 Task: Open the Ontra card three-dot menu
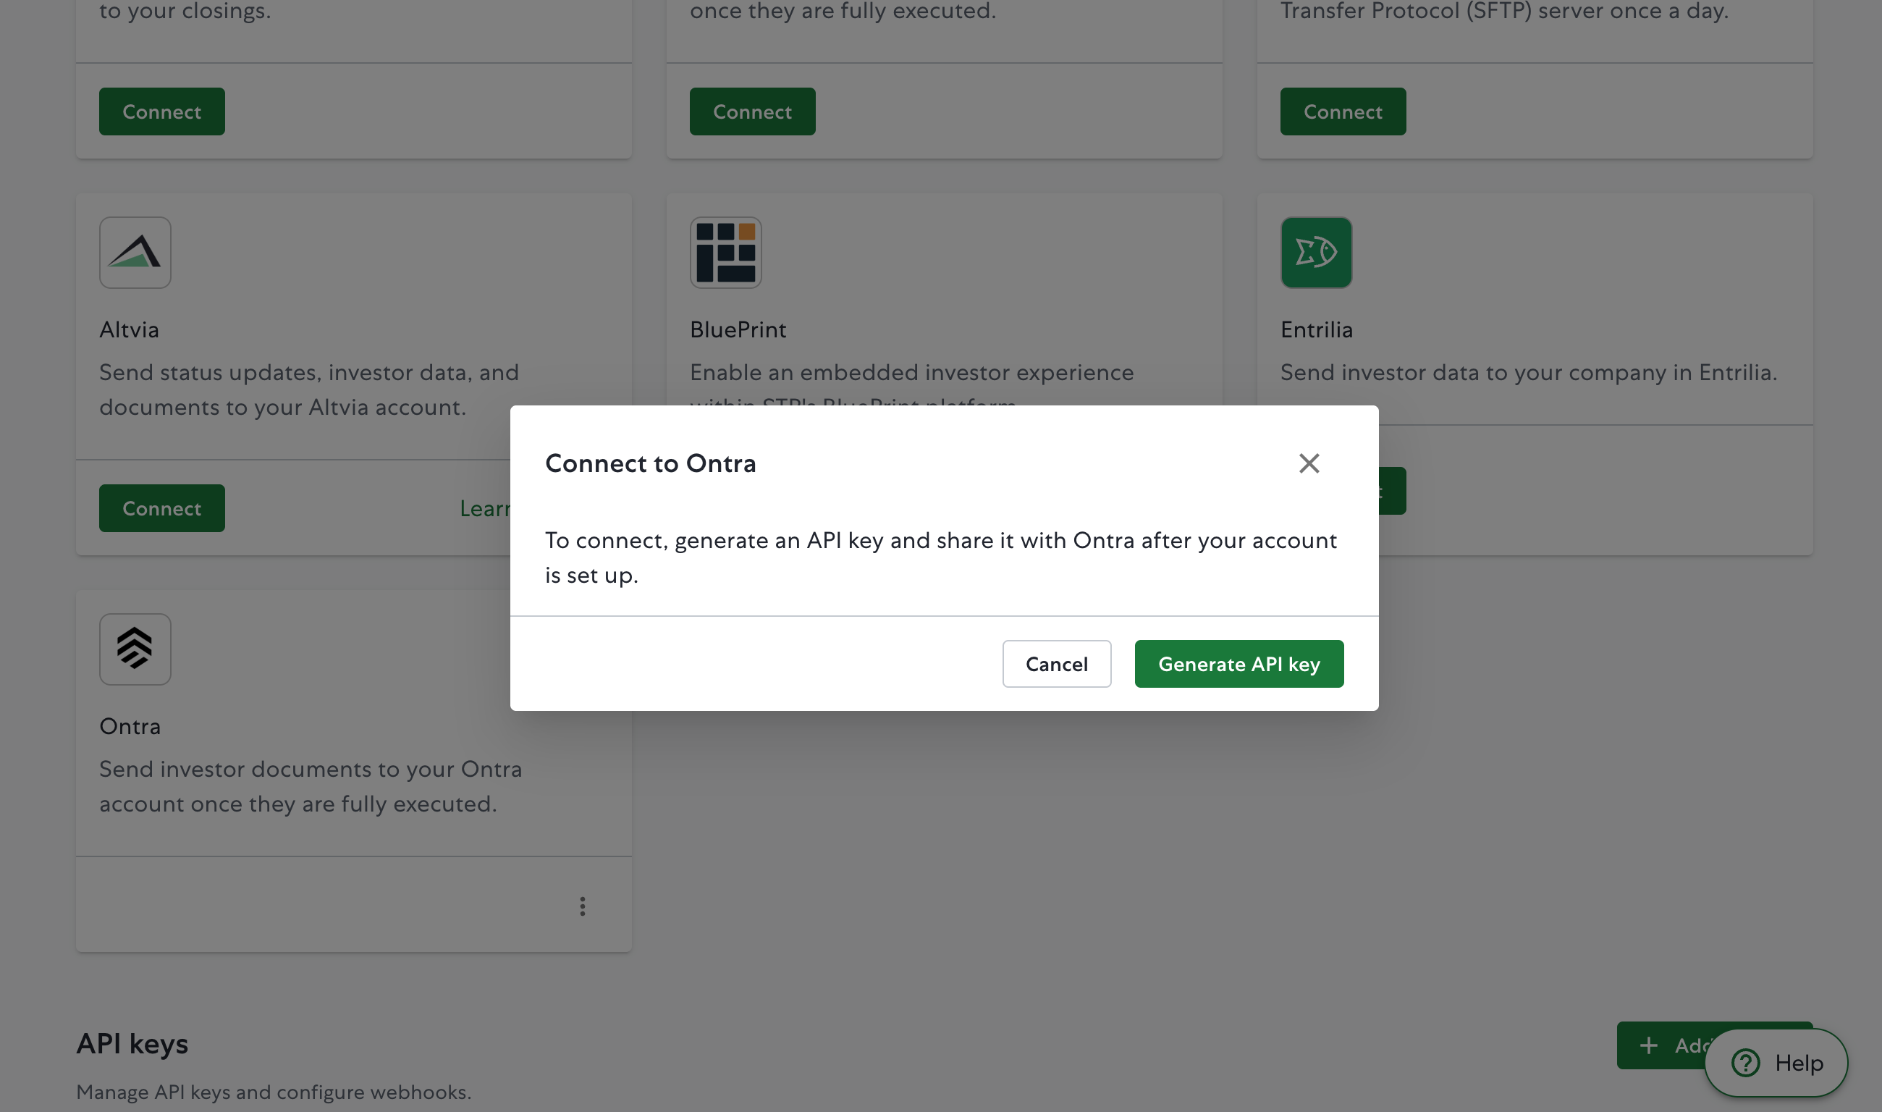(x=582, y=906)
